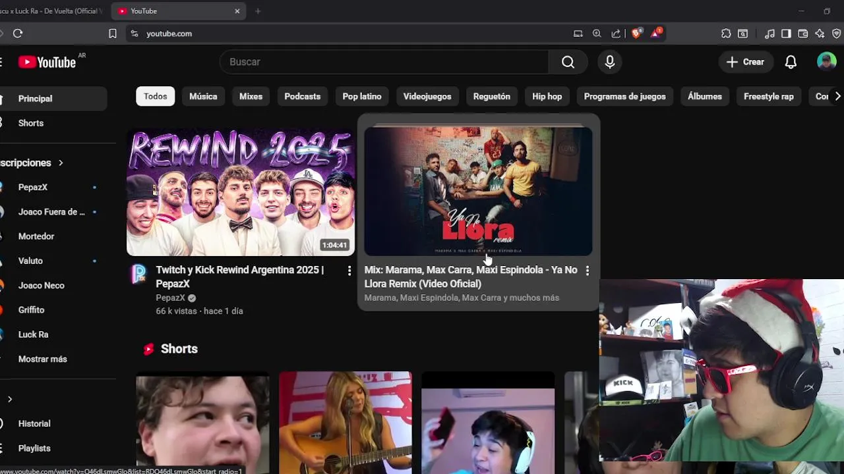The height and width of the screenshot is (474, 844).
Task: Open Twitch y Kick Rewind Argentina title
Action: coord(240,276)
